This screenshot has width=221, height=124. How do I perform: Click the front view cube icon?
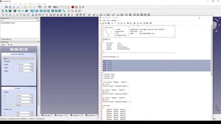point(41,11)
